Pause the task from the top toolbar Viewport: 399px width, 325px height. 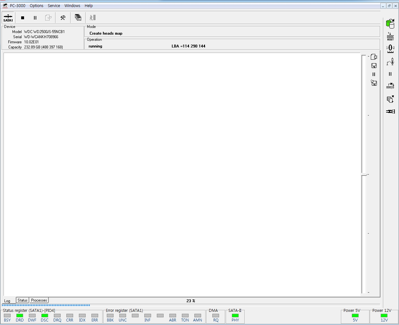pos(35,18)
